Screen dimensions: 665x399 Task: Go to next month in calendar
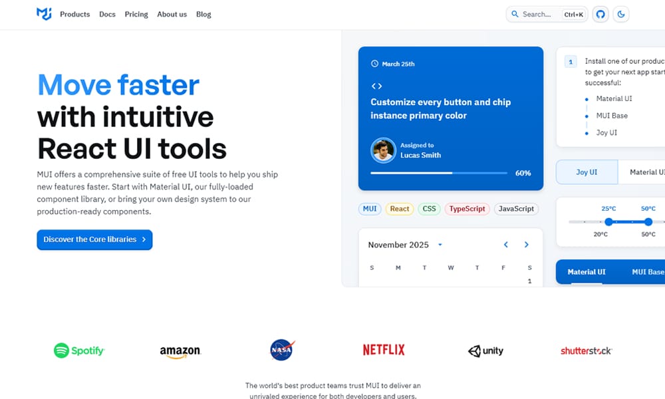click(x=527, y=245)
